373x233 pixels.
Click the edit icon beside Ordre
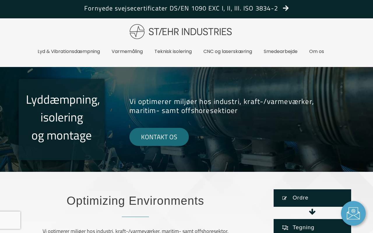(285, 198)
